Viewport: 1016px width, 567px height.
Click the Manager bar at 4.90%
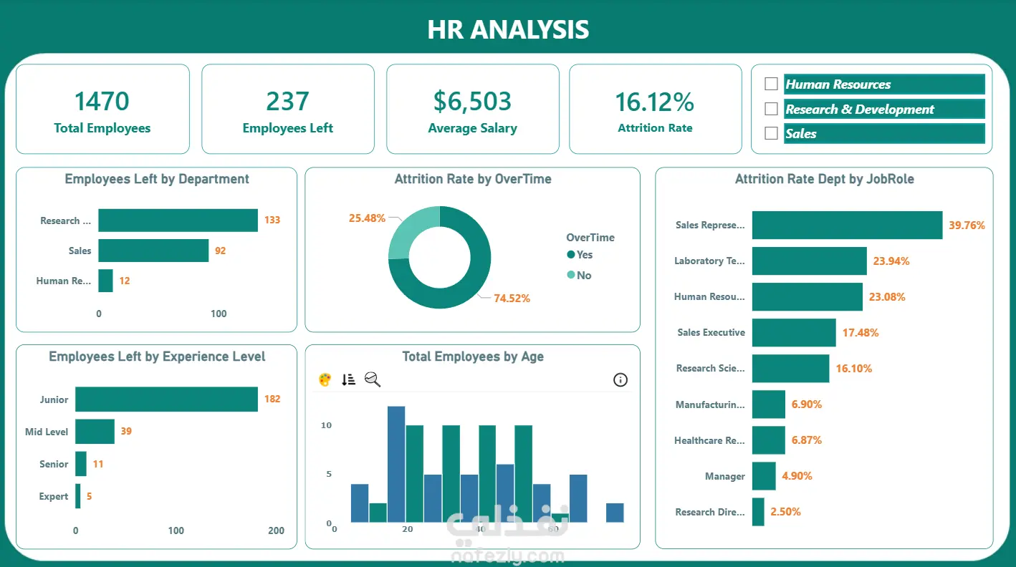764,476
